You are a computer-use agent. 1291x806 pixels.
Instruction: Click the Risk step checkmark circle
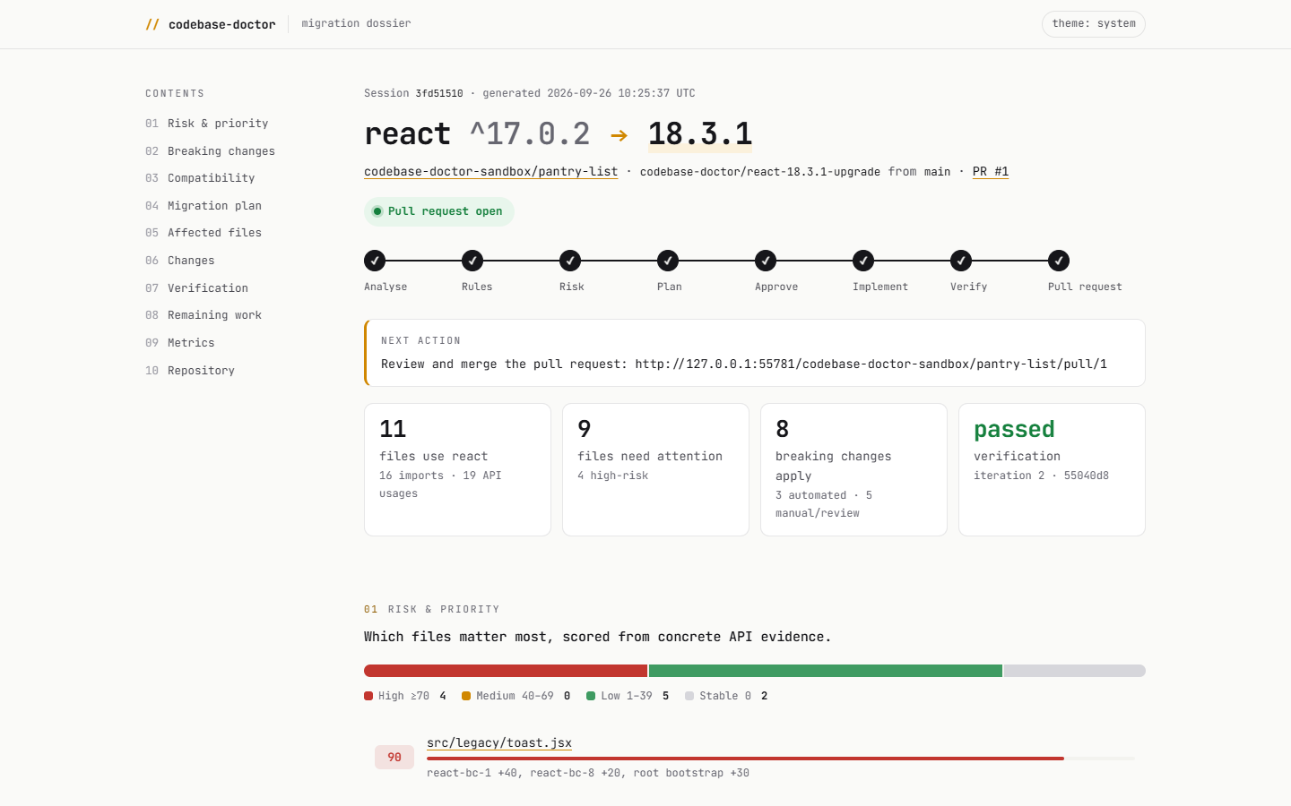(570, 261)
